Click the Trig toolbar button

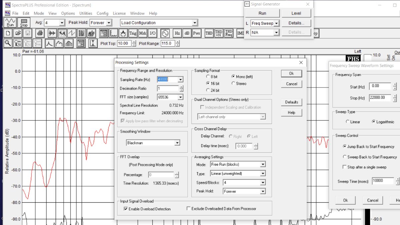pyautogui.click(x=133, y=33)
